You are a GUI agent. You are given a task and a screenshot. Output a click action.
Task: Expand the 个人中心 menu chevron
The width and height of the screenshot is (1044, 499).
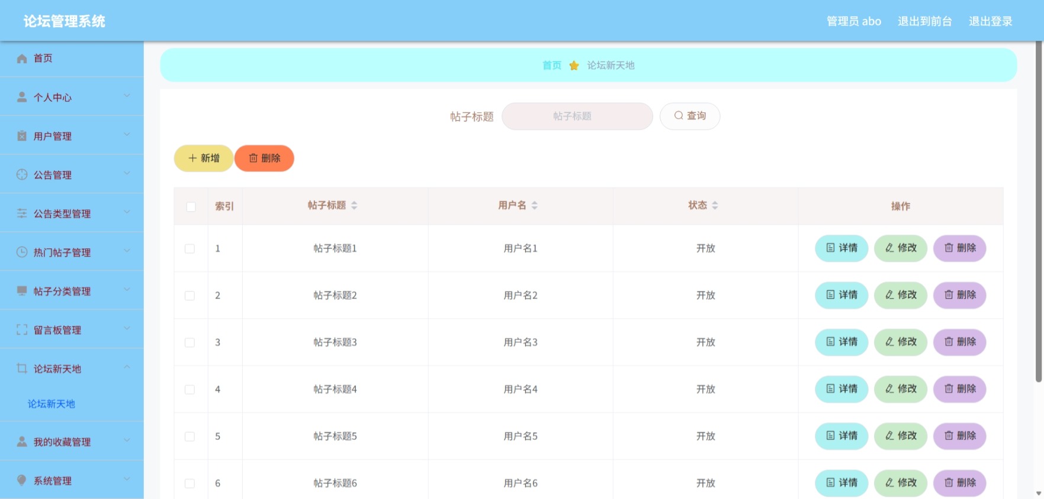click(x=127, y=96)
